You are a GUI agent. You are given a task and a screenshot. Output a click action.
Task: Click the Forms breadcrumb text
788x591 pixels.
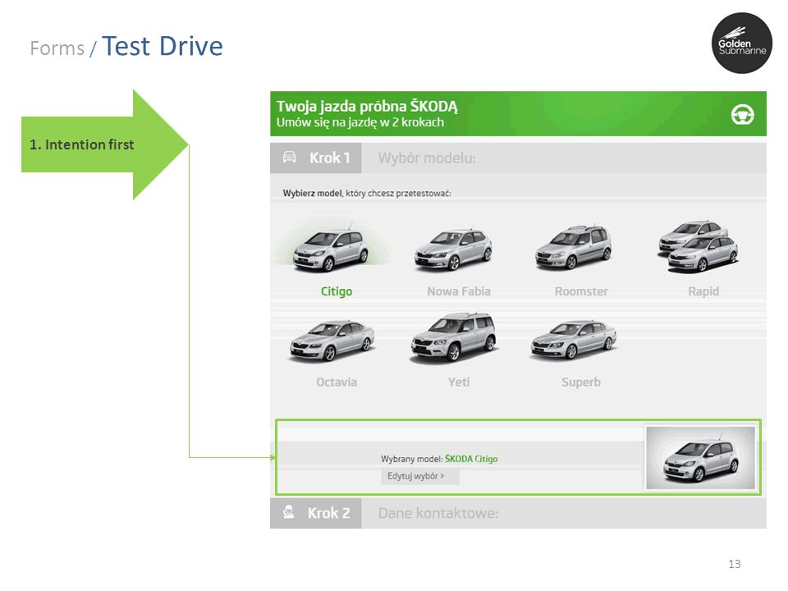[x=57, y=48]
